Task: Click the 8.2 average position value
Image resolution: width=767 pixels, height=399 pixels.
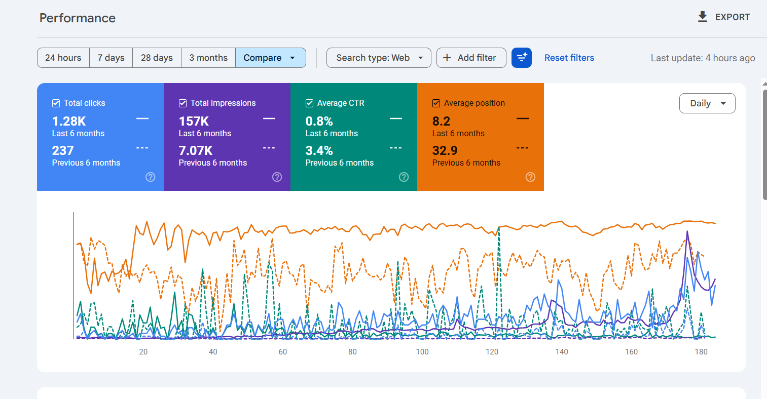Action: point(442,122)
